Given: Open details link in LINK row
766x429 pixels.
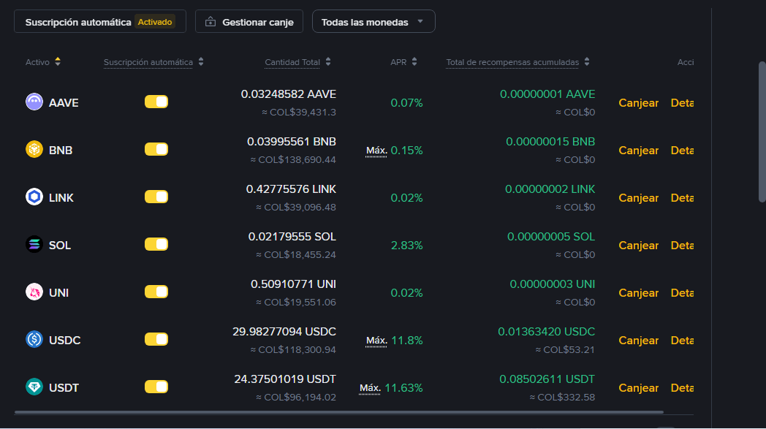Looking at the screenshot, I should pos(682,197).
